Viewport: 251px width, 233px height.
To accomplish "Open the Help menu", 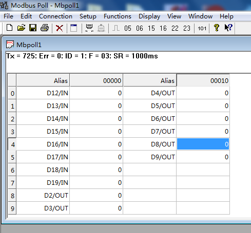I will [226, 16].
